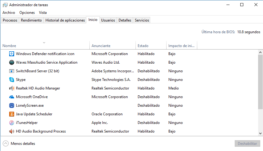Click the Task Manager title bar icon
263x151 pixels.
tap(5, 5)
